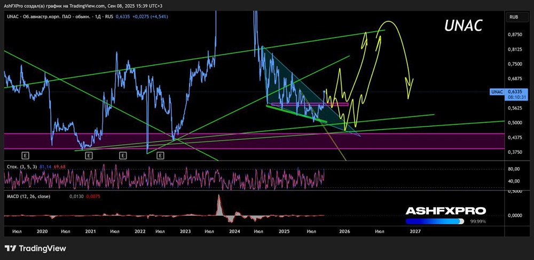Viewport: 534px width, 260px height.
Task: Click the 2024 time axis label
Action: pos(234,231)
